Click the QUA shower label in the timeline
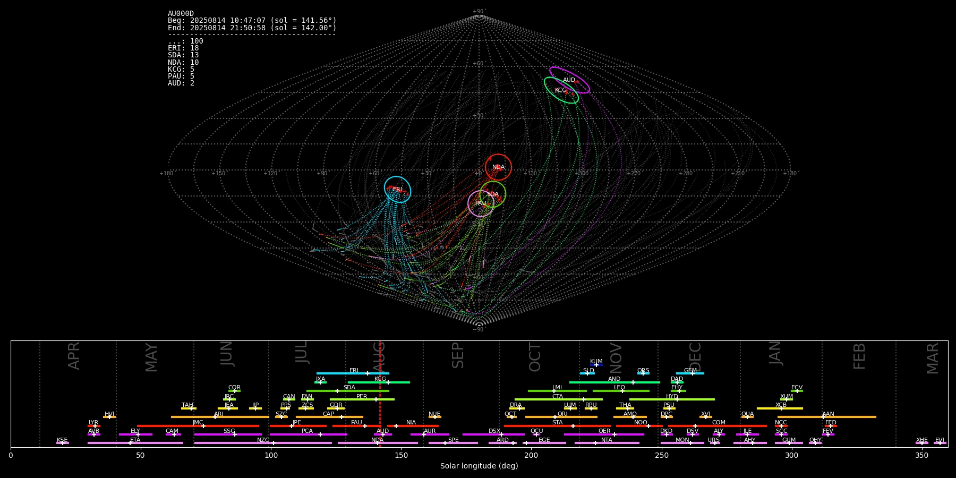This screenshot has width=956, height=478. [747, 414]
